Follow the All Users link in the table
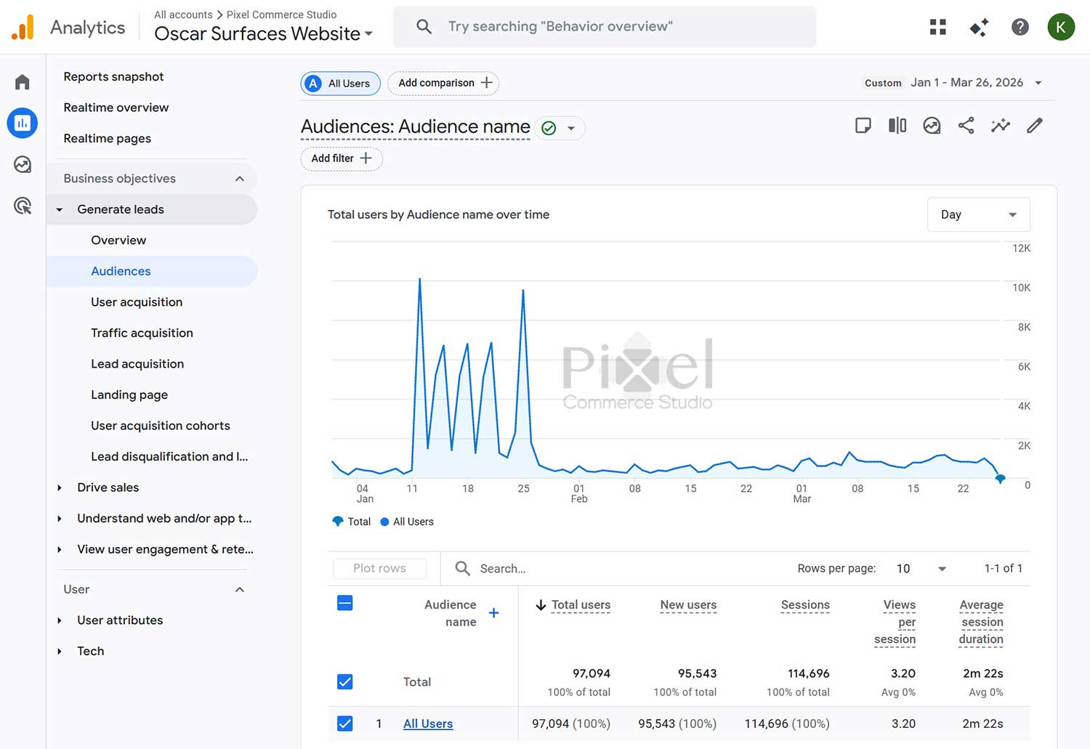1090x749 pixels. [427, 723]
